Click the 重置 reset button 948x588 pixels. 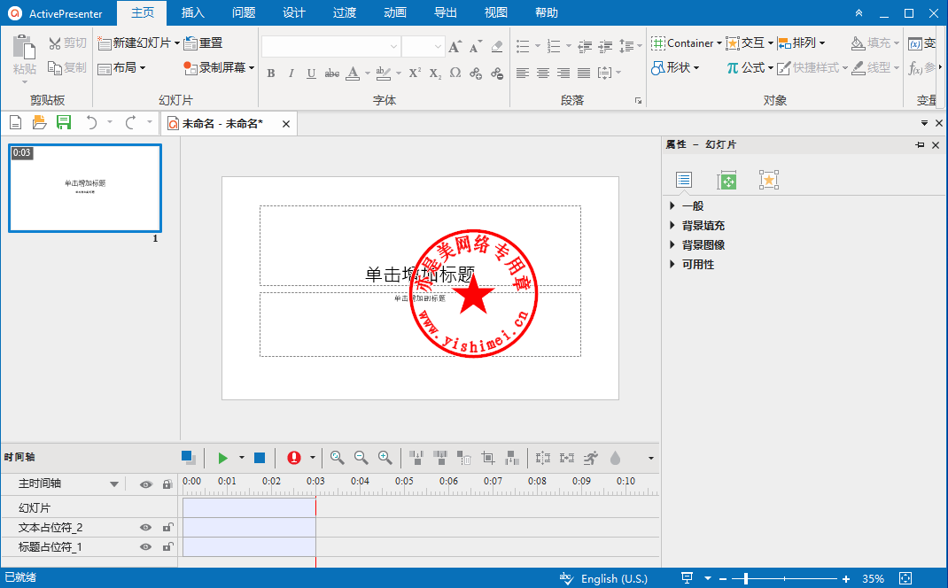pos(204,43)
